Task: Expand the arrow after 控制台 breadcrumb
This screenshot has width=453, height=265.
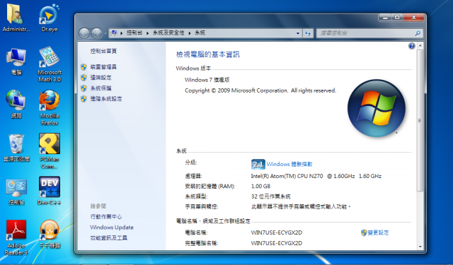Action: 147,33
